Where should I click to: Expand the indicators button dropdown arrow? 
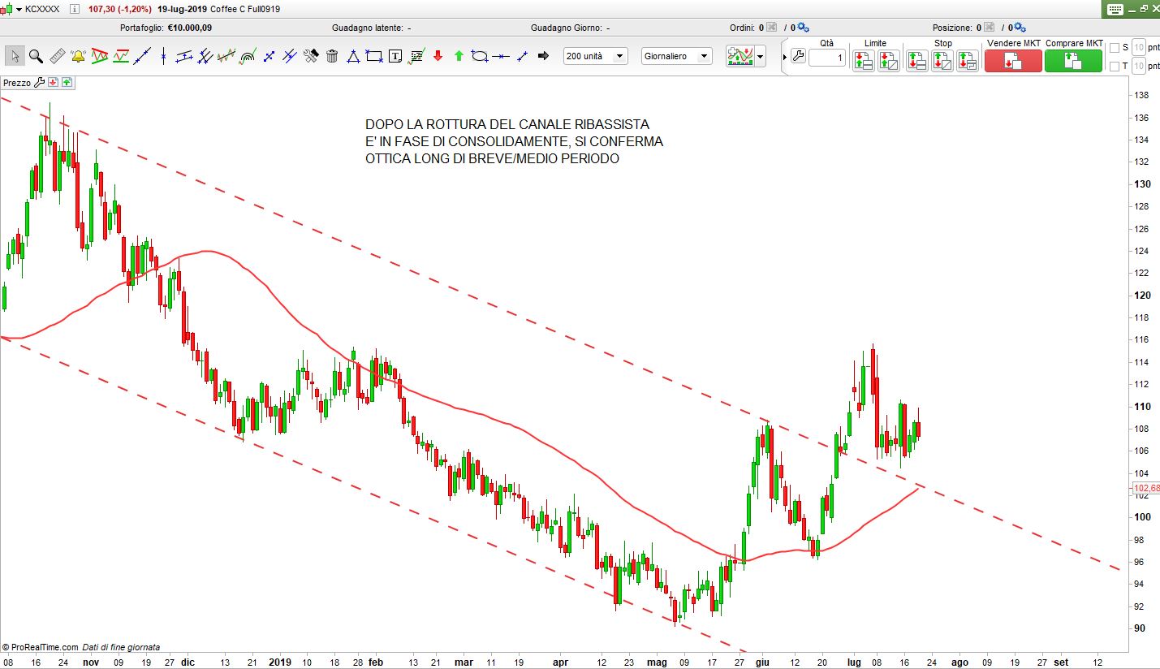pos(761,57)
